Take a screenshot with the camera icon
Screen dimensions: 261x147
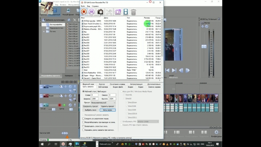[x=100, y=12]
